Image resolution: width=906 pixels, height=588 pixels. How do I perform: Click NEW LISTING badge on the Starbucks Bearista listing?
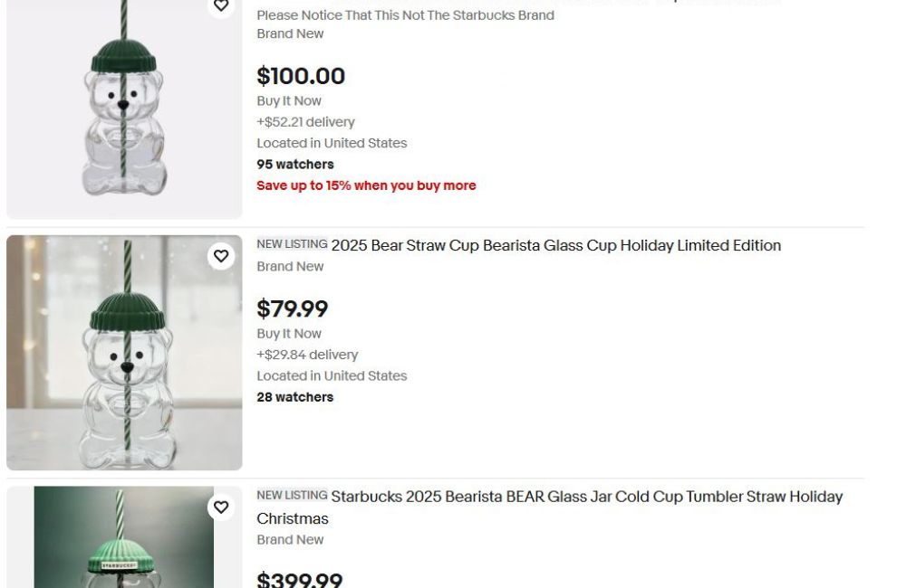click(x=292, y=496)
